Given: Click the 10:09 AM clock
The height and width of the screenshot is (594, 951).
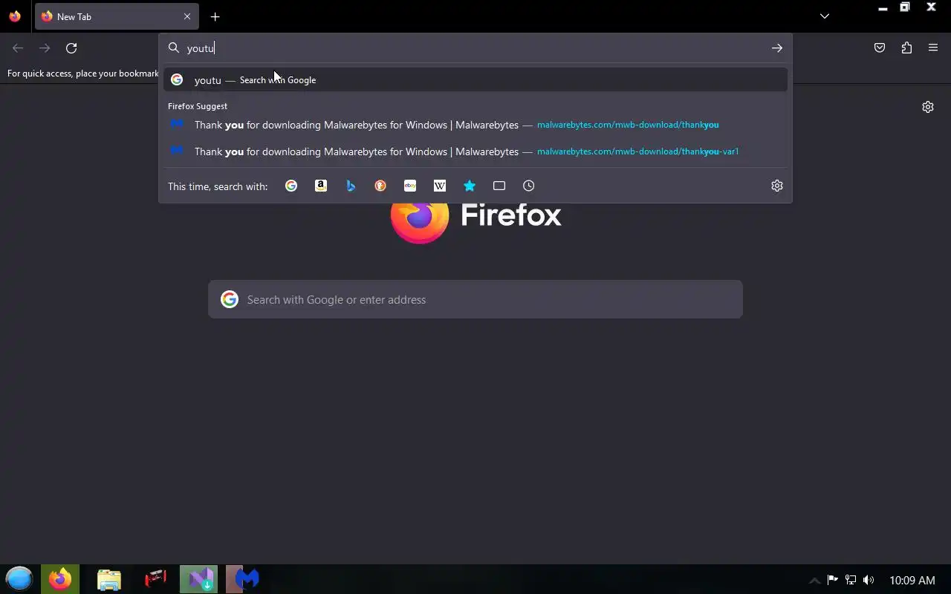Looking at the screenshot, I should 912,580.
